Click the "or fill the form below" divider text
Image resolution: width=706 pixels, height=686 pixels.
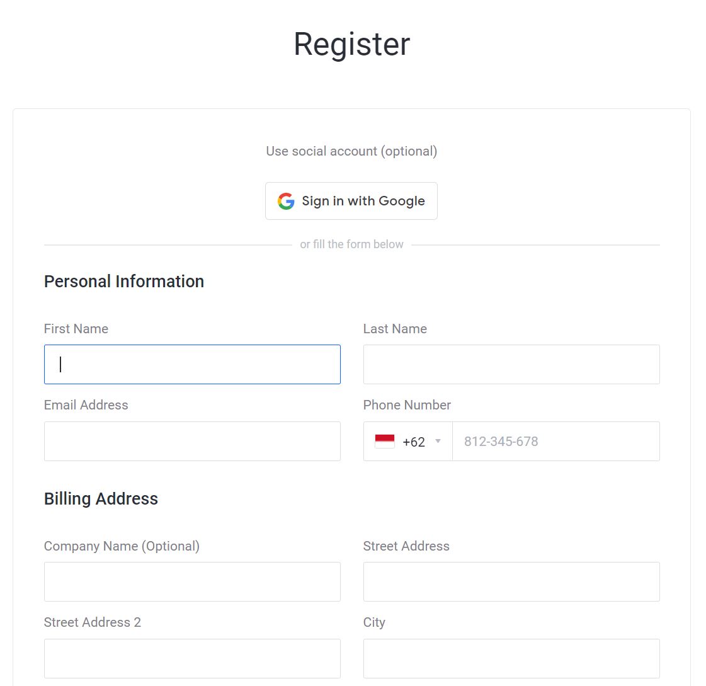tap(351, 244)
